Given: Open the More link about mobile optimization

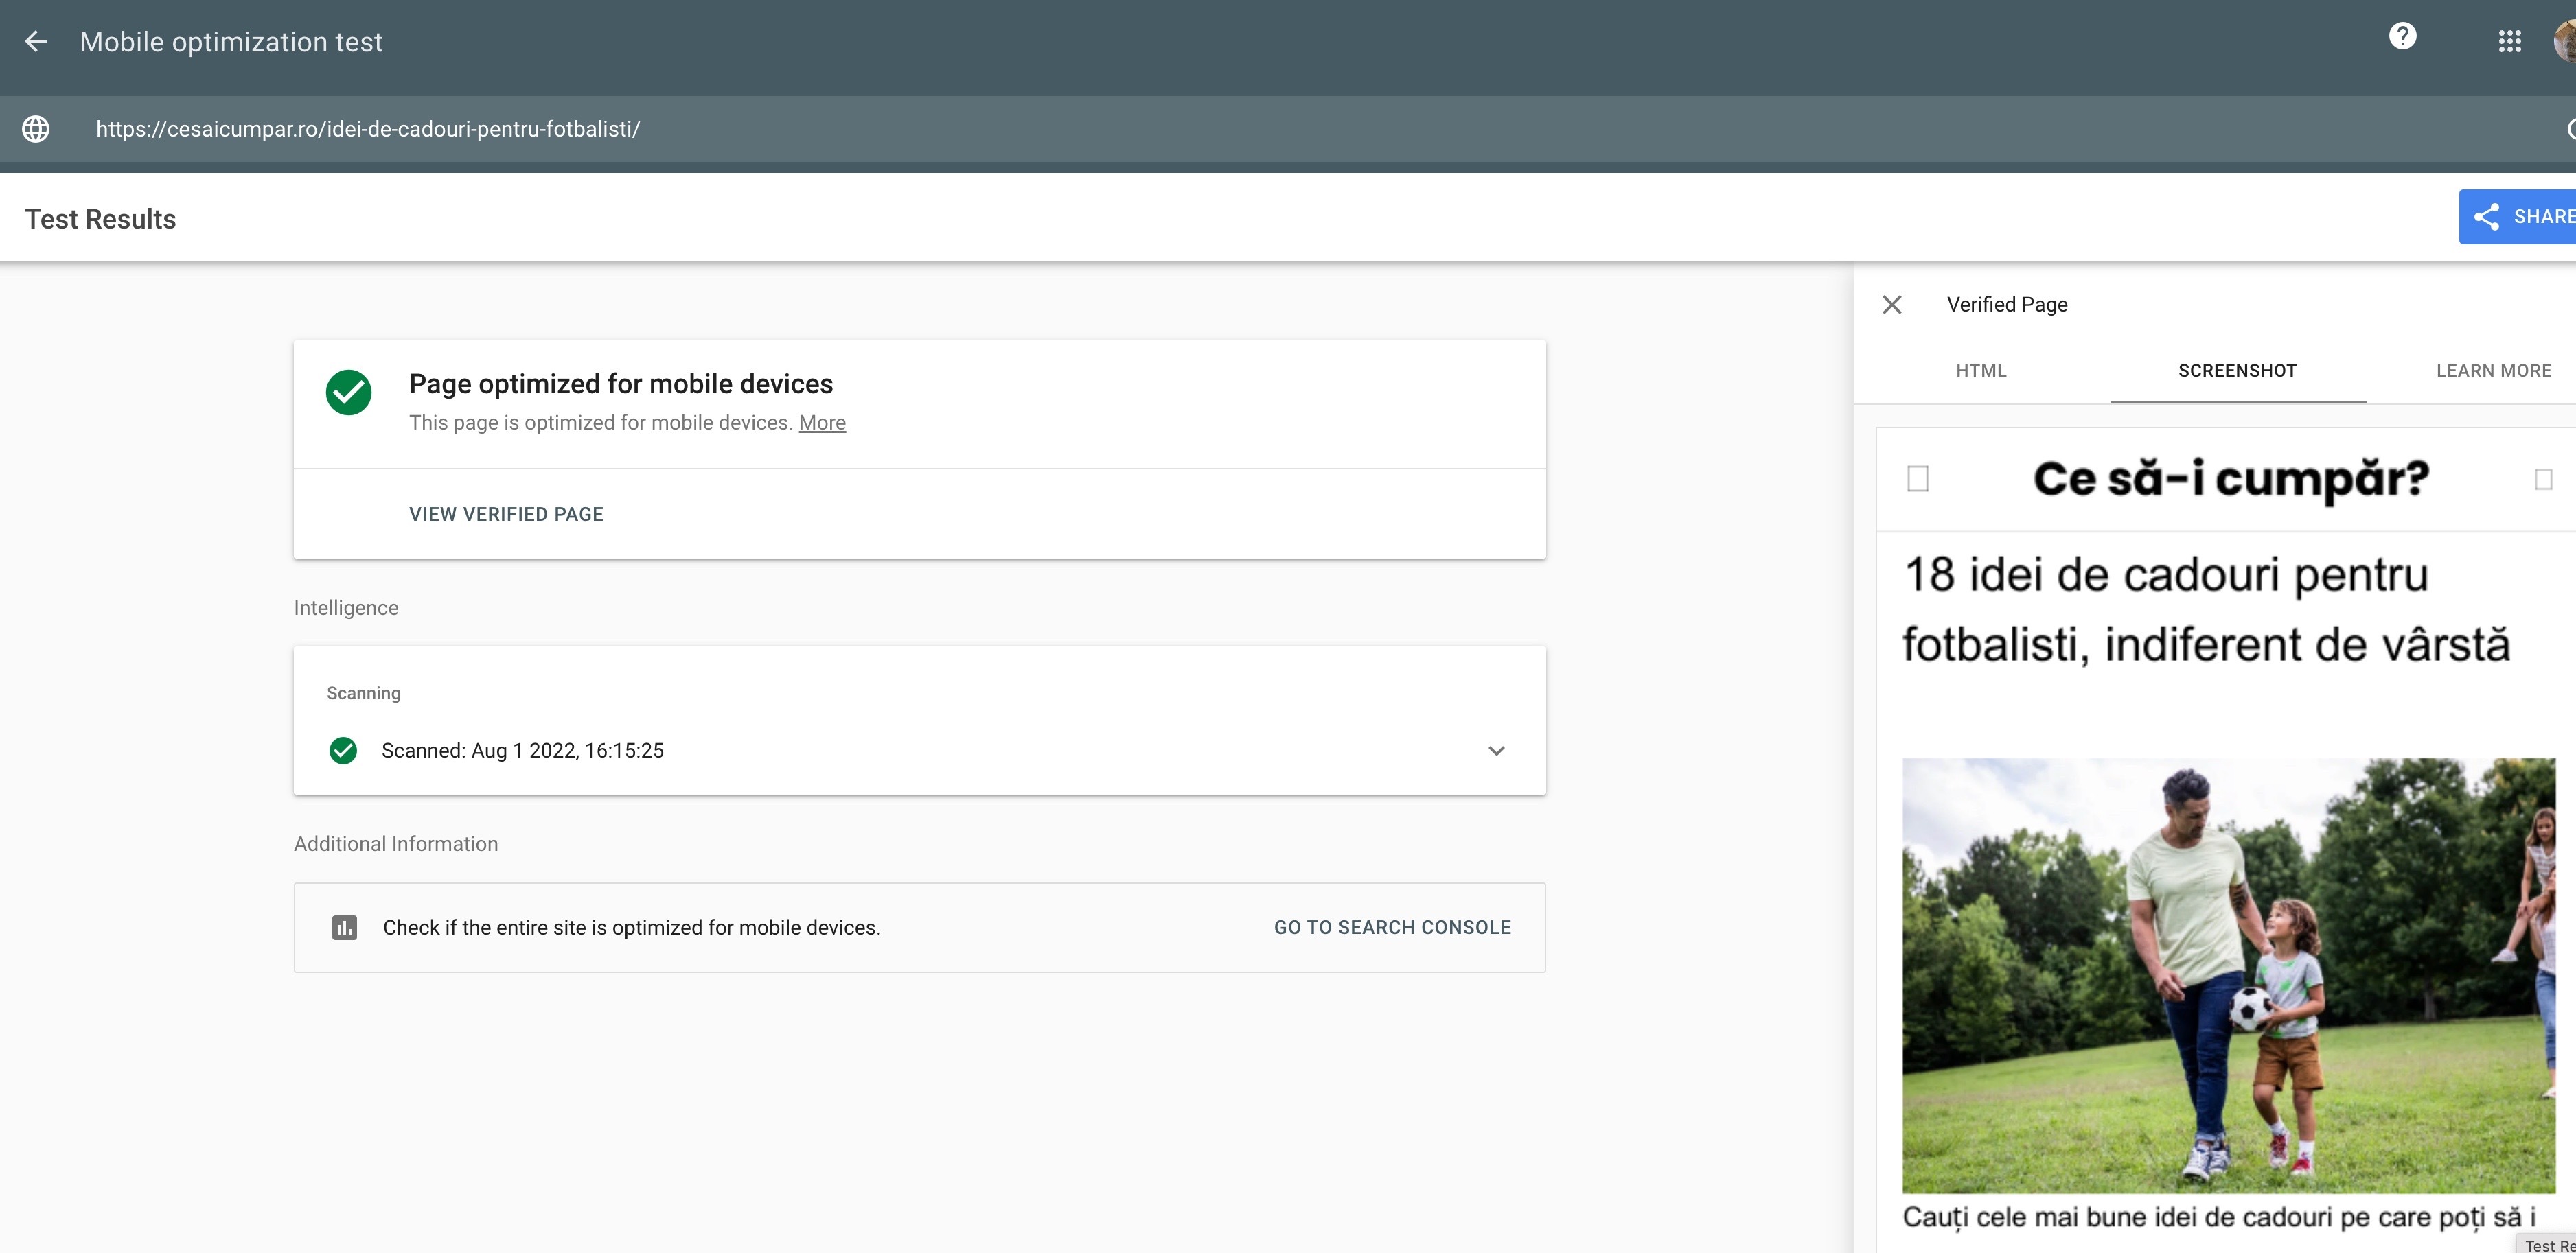Looking at the screenshot, I should (x=822, y=423).
